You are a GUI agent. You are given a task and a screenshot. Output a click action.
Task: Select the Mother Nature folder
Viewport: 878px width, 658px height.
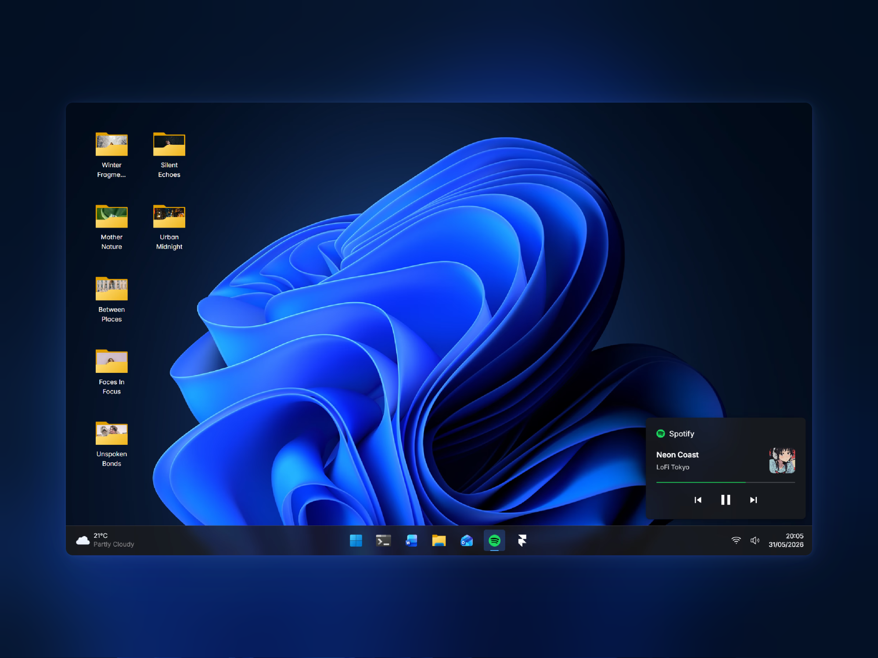(112, 216)
